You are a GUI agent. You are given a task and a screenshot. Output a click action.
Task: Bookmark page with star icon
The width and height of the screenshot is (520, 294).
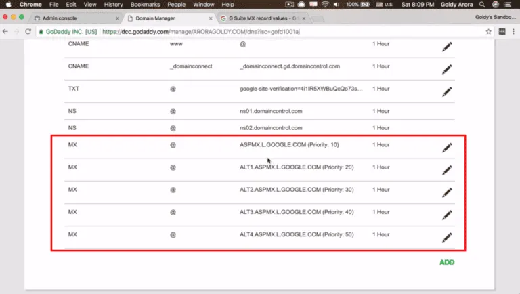tap(488, 32)
